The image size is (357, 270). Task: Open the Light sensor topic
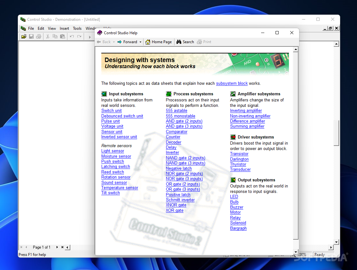(113, 151)
